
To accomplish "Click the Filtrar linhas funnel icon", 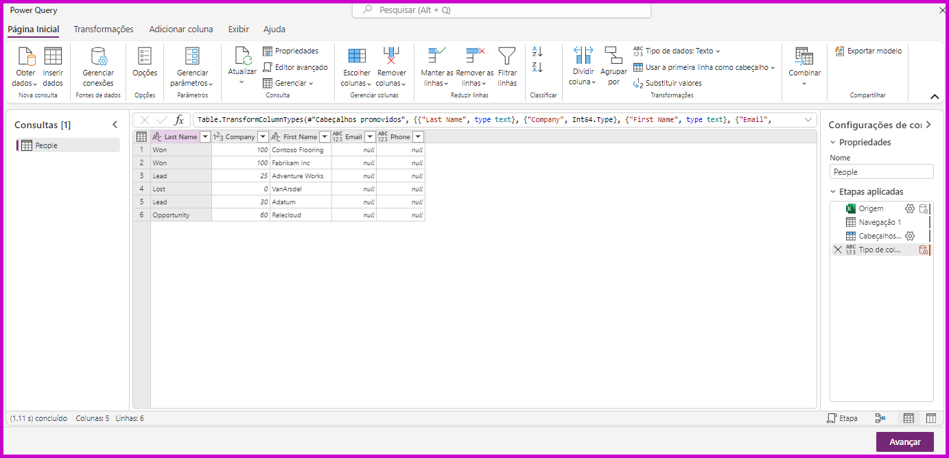I will tap(507, 56).
